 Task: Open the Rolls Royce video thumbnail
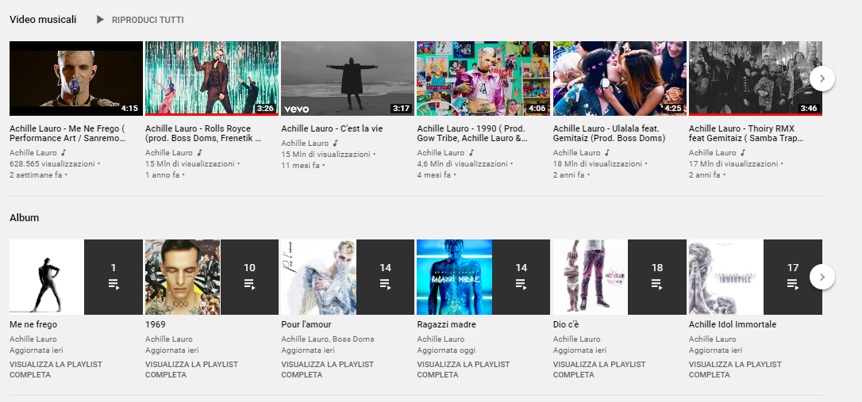click(x=212, y=78)
